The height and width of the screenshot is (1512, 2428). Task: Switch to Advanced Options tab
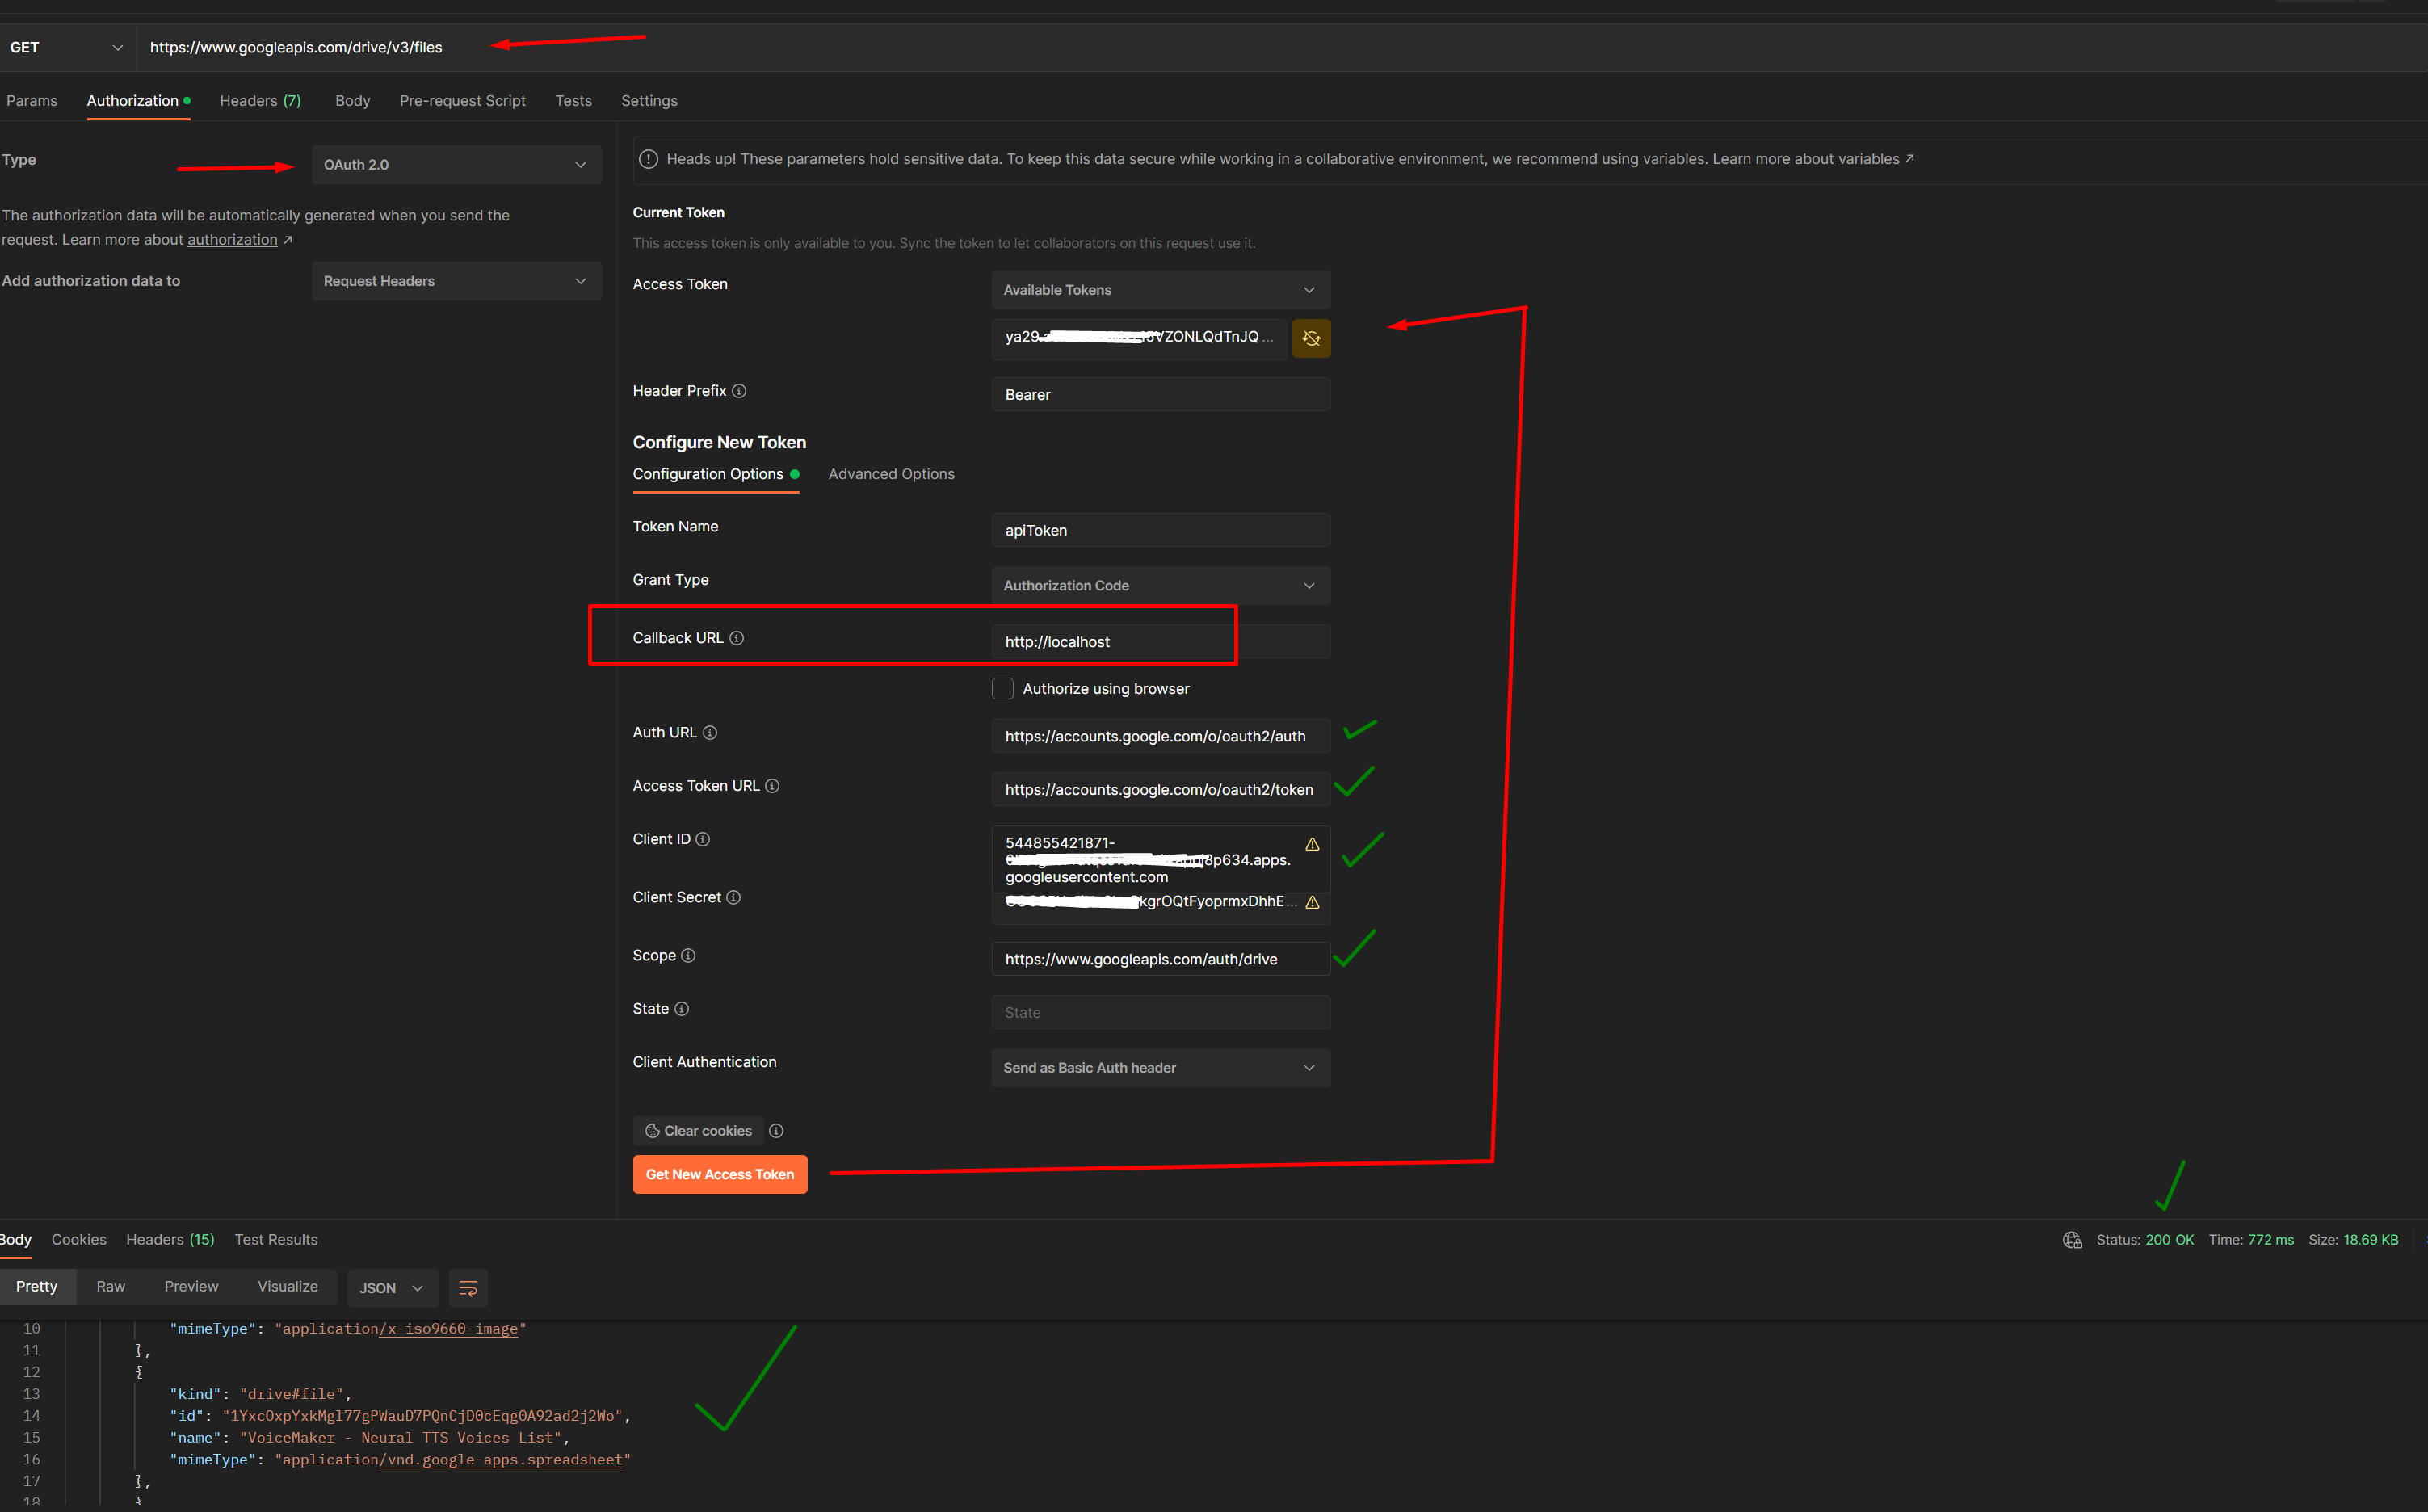coord(891,474)
